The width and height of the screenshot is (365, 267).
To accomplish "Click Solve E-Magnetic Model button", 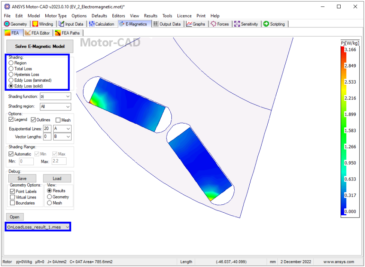I will 40,46.
